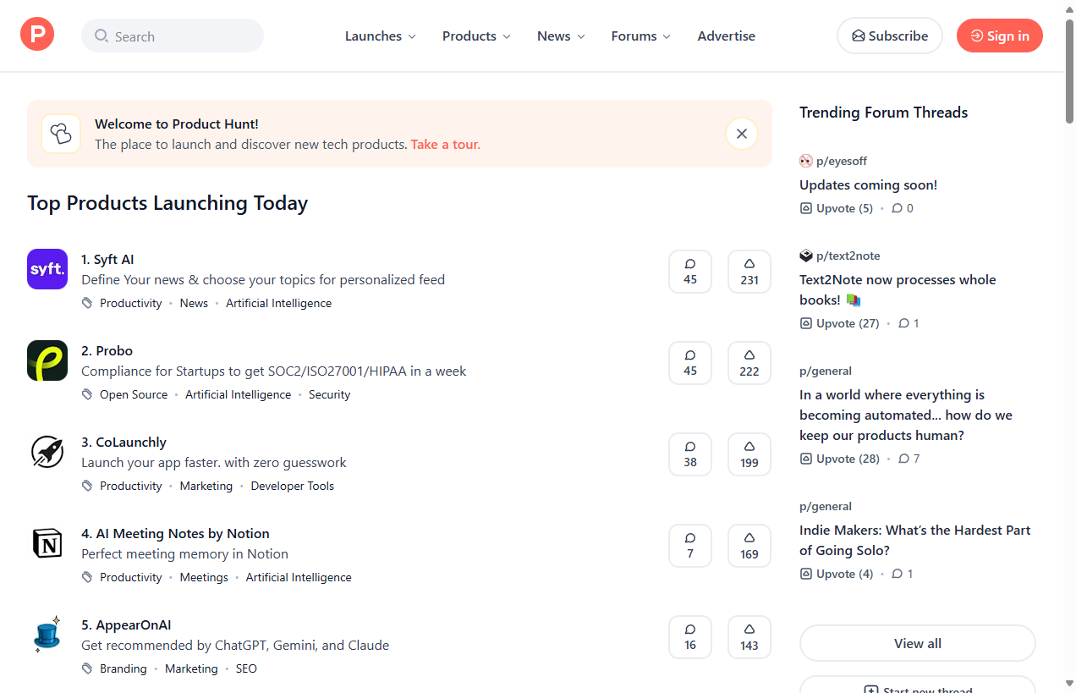Click the Subscribe button
This screenshot has height=693, width=1076.
pyautogui.click(x=889, y=36)
